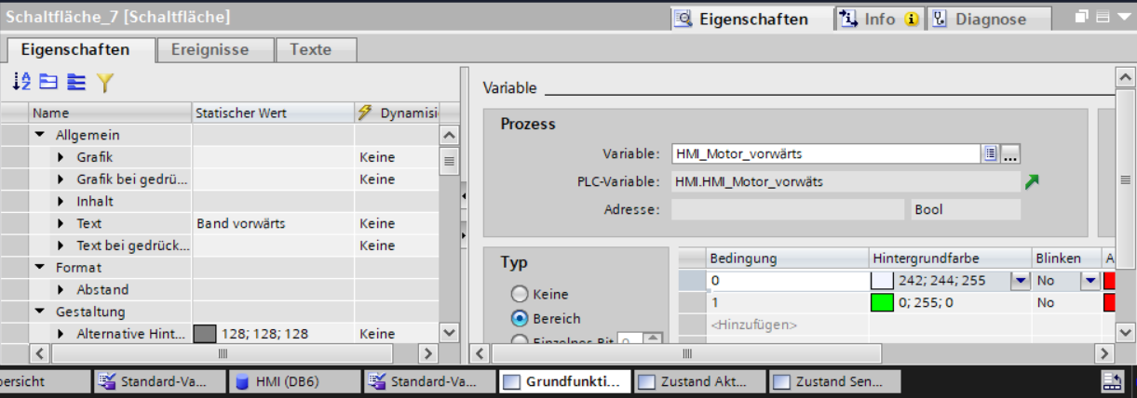Select the Keine radio button under Typ
The width and height of the screenshot is (1137, 398).
[520, 294]
